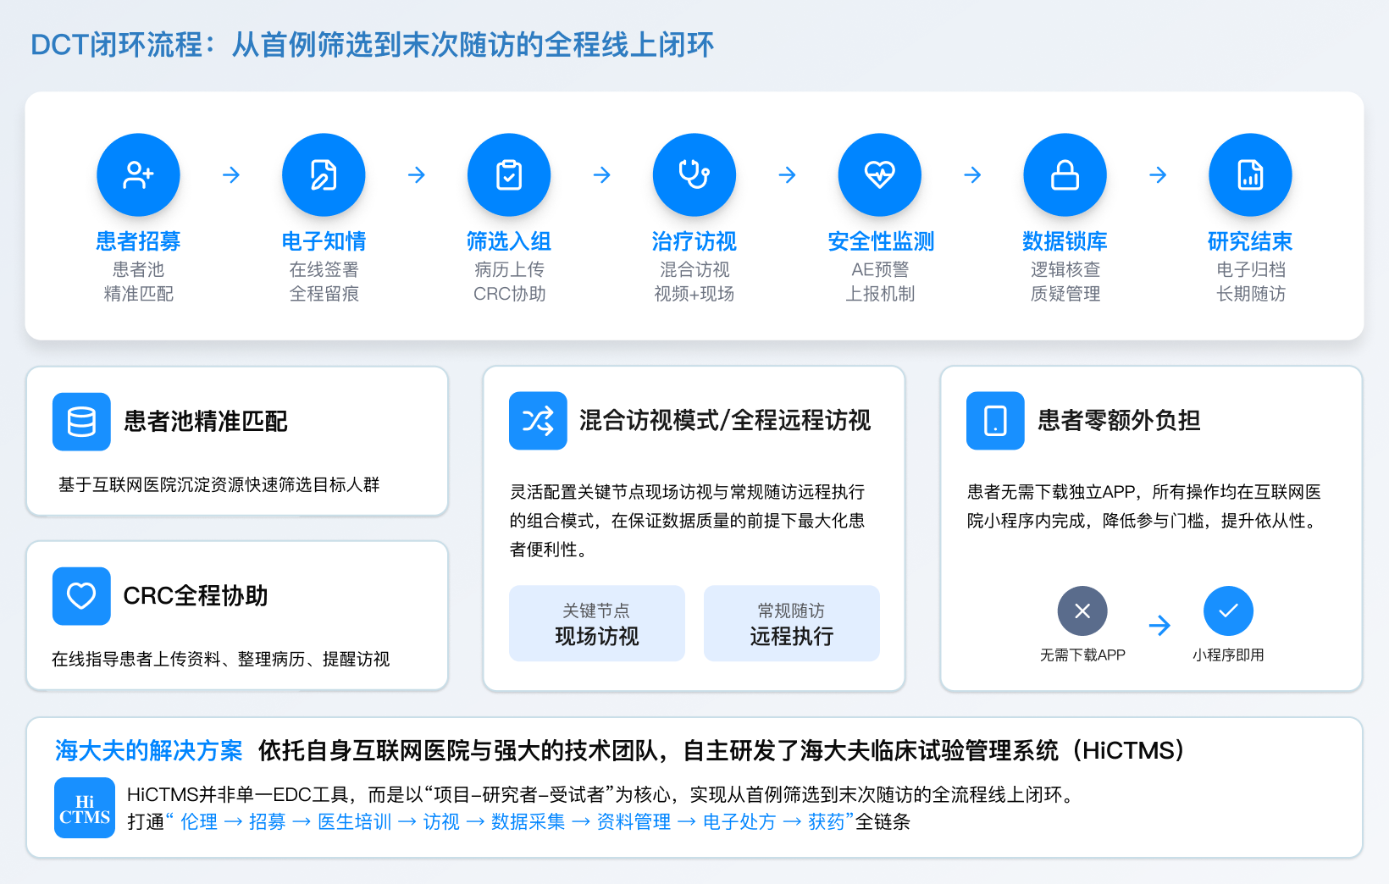Switch to the 常规随访远程执行 card
Screen dimensions: 1389x884
[x=791, y=623]
